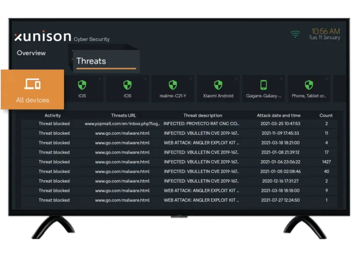This screenshot has height=260, width=358.
Task: Click the Tue, 11 January date
Action: pyautogui.click(x=324, y=37)
